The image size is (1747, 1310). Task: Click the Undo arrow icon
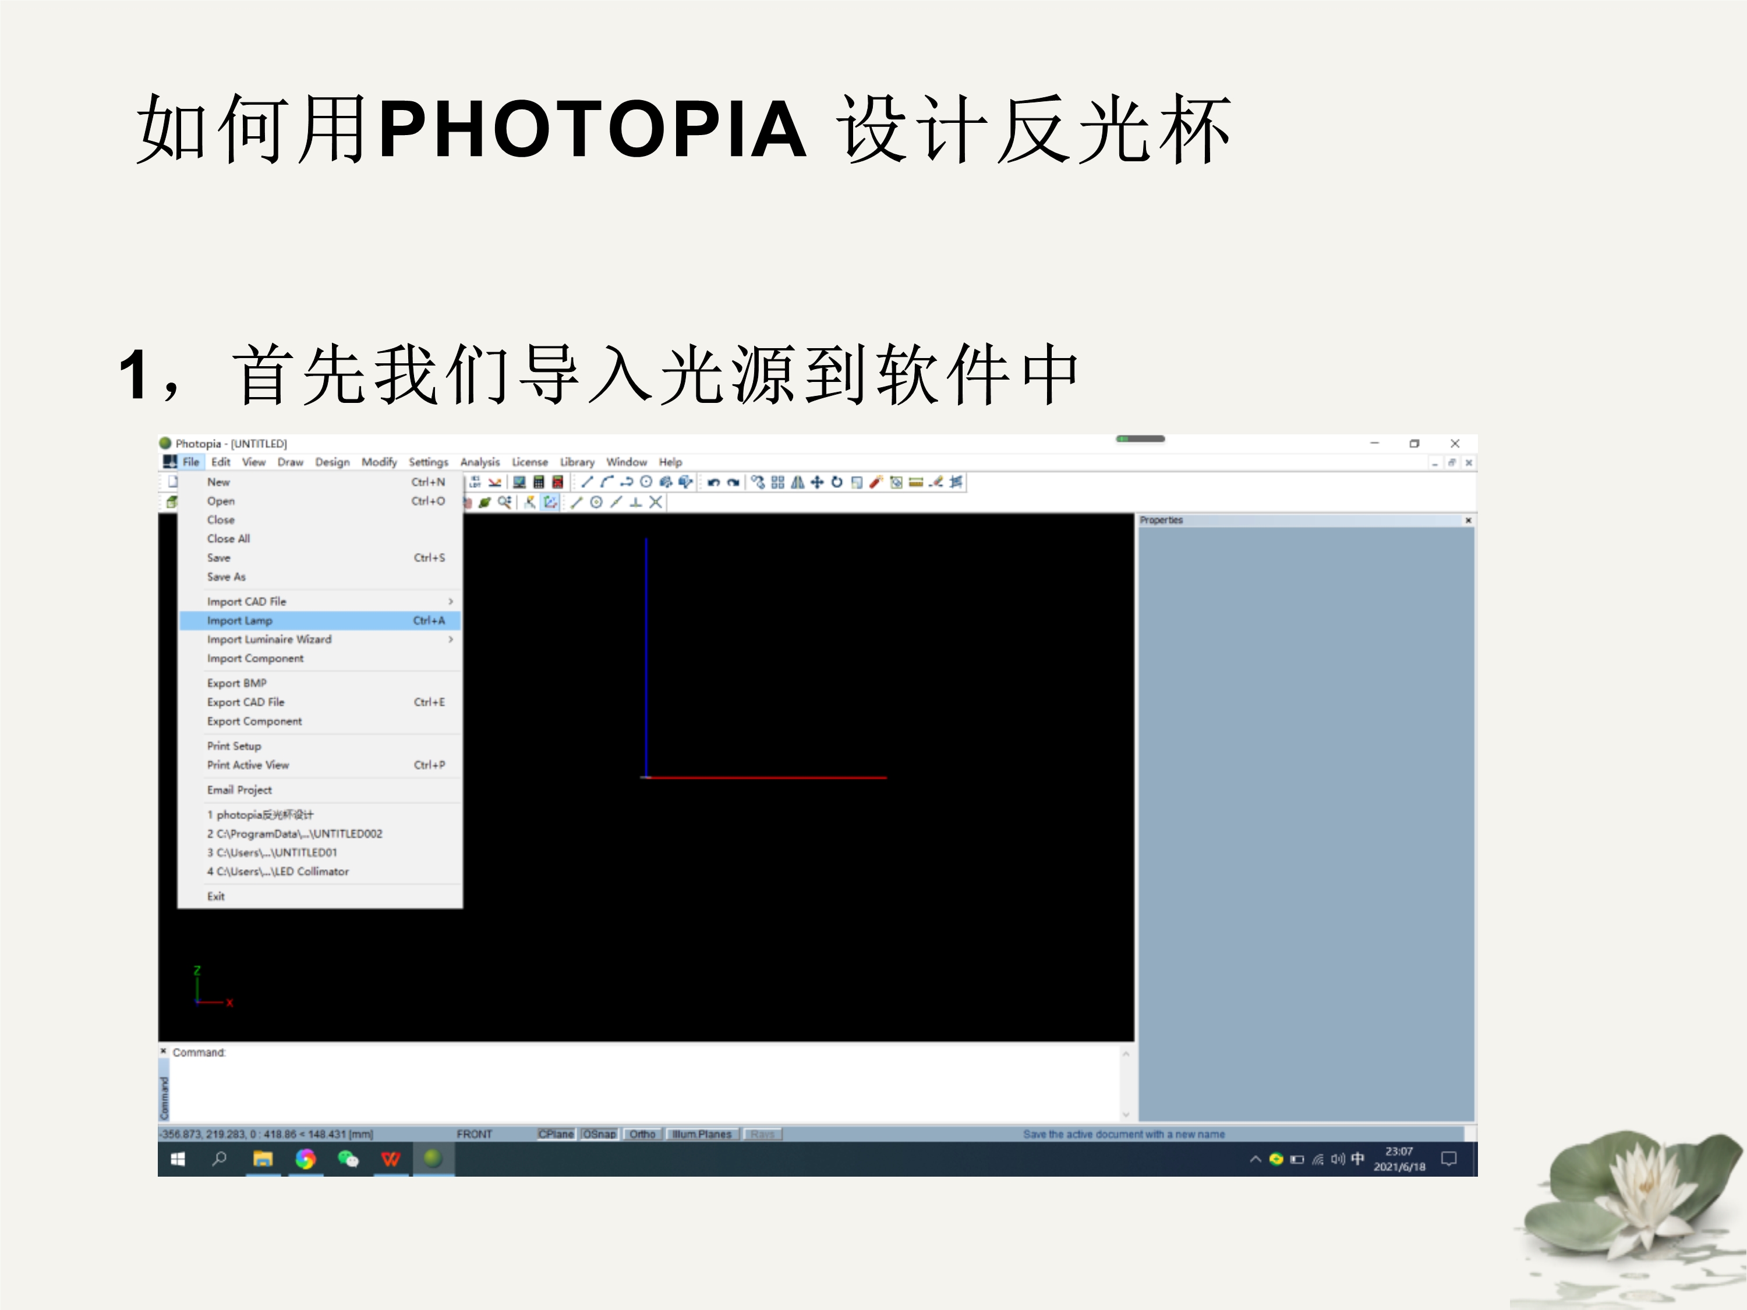[713, 483]
